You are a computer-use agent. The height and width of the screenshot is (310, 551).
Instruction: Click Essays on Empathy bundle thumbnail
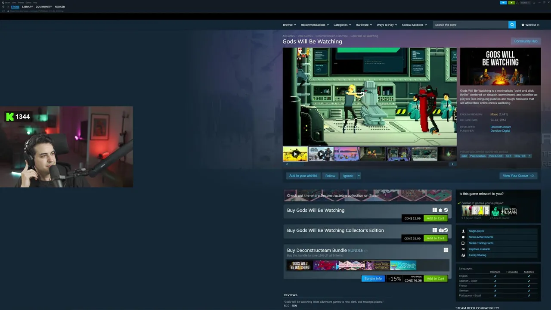(x=352, y=266)
